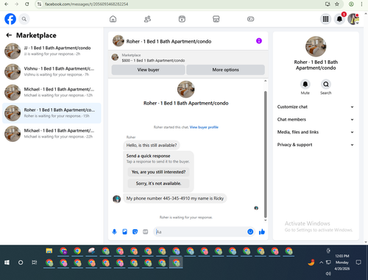Open the account profile picture menu

click(x=353, y=19)
